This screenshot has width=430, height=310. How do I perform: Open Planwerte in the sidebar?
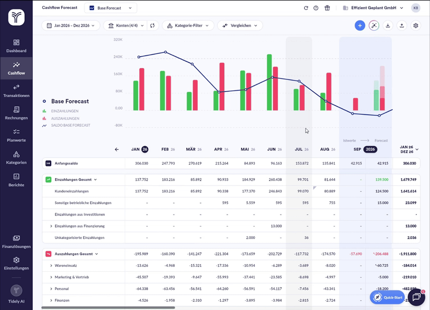tap(16, 136)
